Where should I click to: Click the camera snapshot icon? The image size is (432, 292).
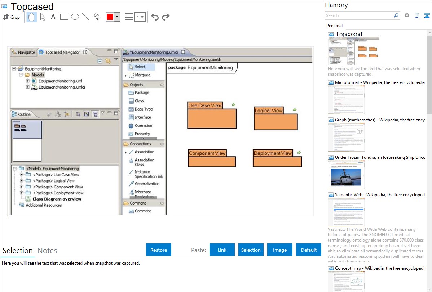click(x=407, y=15)
